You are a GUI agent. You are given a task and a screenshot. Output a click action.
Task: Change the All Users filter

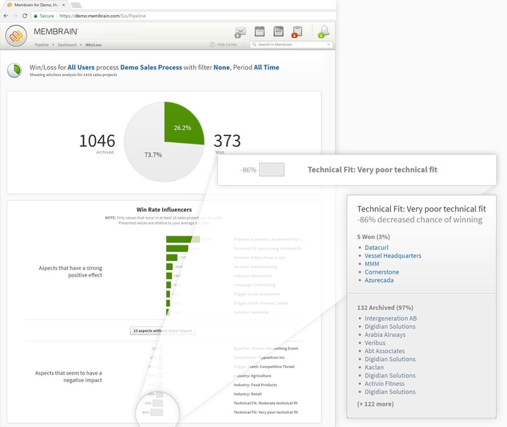tap(81, 67)
